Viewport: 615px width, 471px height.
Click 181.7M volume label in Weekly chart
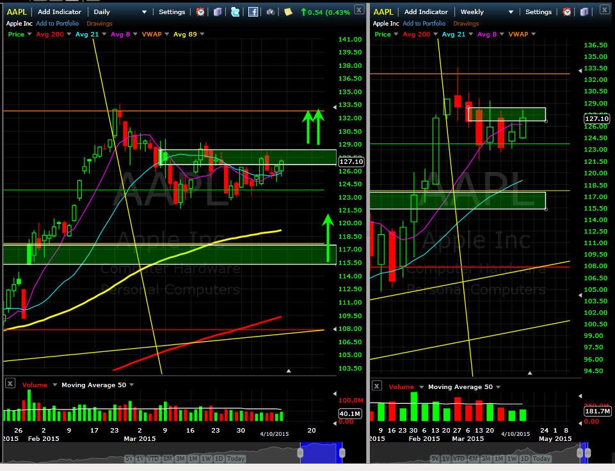click(597, 411)
